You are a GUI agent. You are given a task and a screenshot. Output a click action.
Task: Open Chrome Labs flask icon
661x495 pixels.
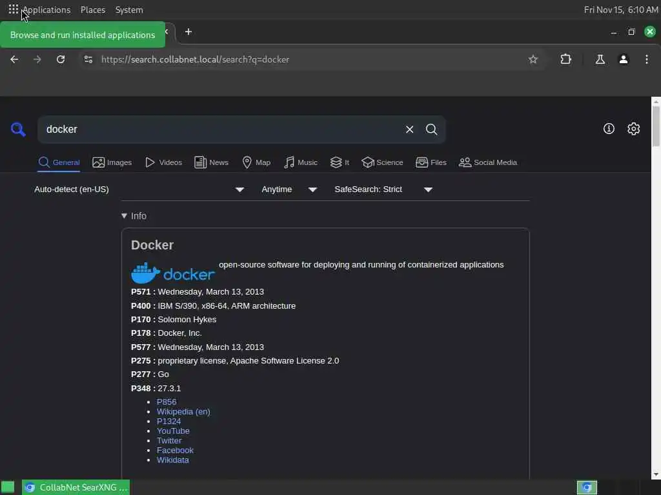pos(600,59)
